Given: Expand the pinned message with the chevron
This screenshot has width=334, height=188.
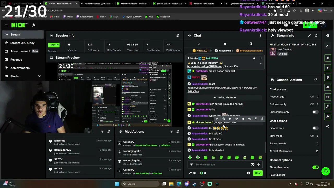Looking at the screenshot, I should pos(261,64).
